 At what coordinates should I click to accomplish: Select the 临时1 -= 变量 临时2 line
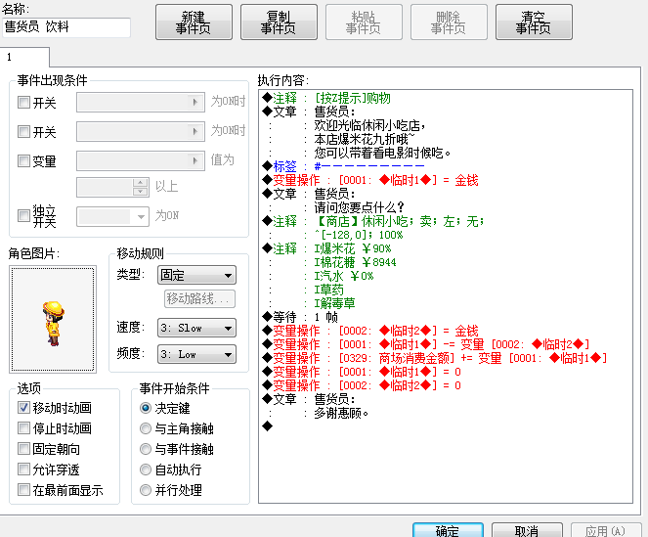446,344
